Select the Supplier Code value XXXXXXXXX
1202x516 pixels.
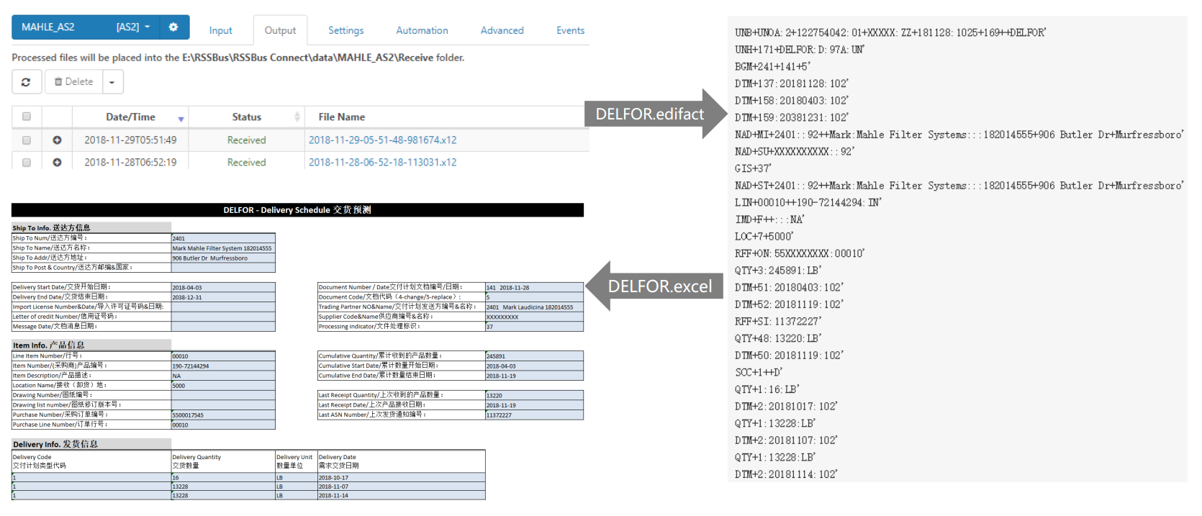coord(534,317)
